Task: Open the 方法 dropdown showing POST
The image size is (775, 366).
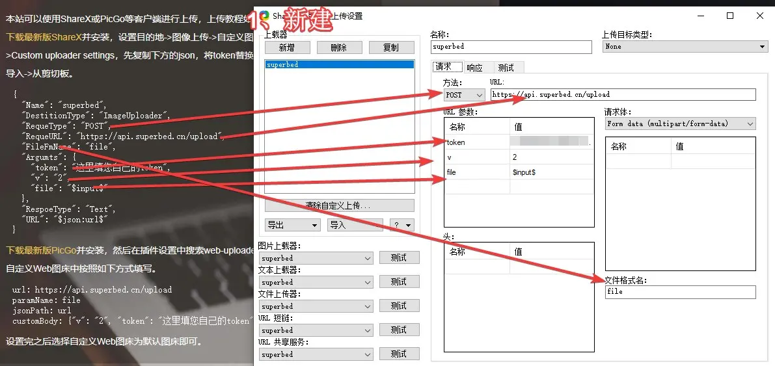Action: click(x=464, y=95)
